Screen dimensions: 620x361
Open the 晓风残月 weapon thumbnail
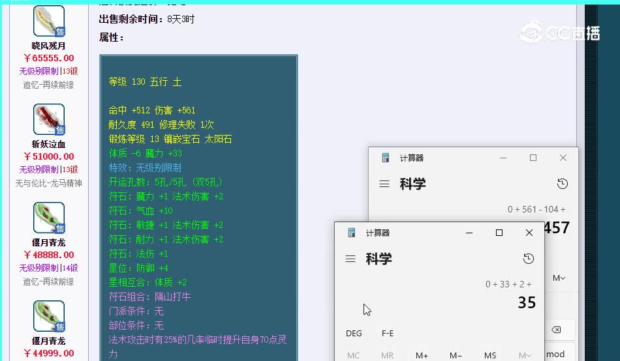coord(49,21)
